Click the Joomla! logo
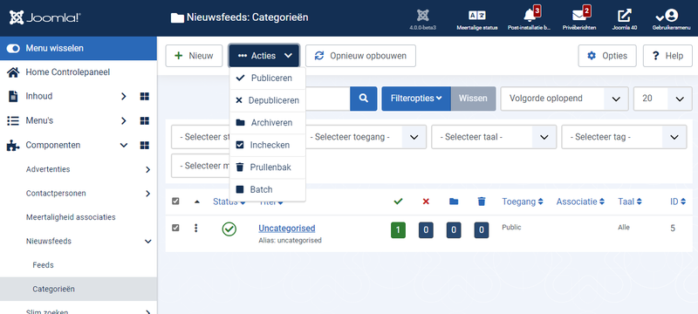The height and width of the screenshot is (314, 698). pos(44,17)
